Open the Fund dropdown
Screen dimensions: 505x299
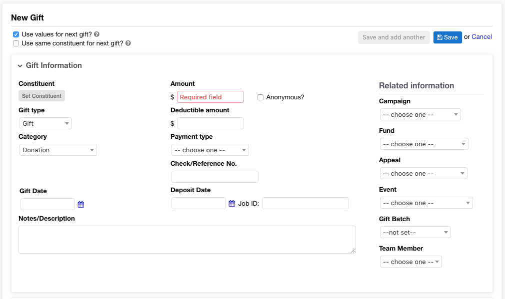tap(423, 144)
